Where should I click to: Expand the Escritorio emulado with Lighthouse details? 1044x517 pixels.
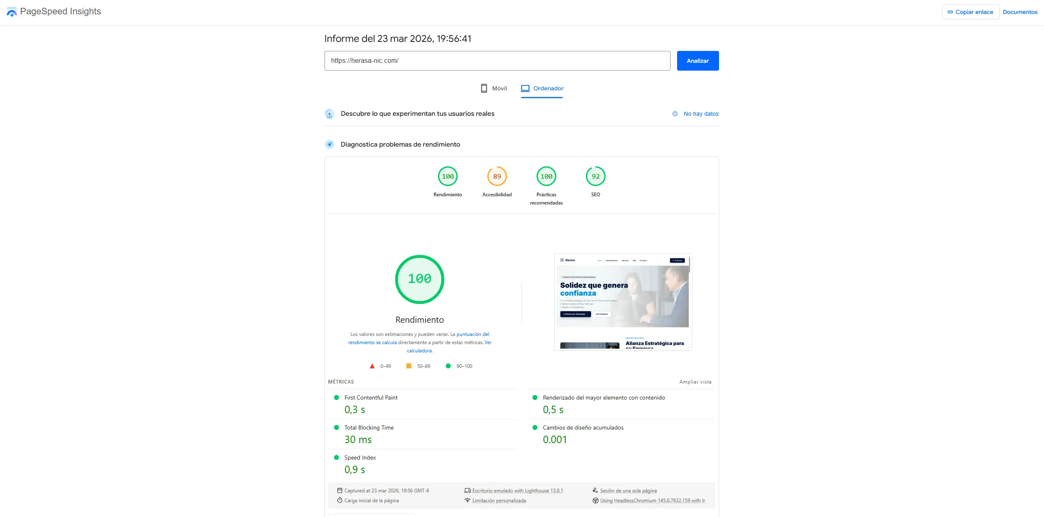517,491
